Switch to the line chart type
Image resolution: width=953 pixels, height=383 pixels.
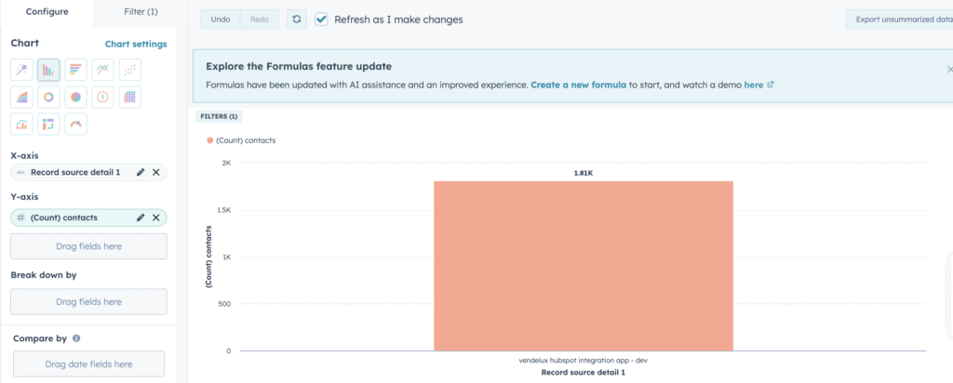[x=103, y=71]
